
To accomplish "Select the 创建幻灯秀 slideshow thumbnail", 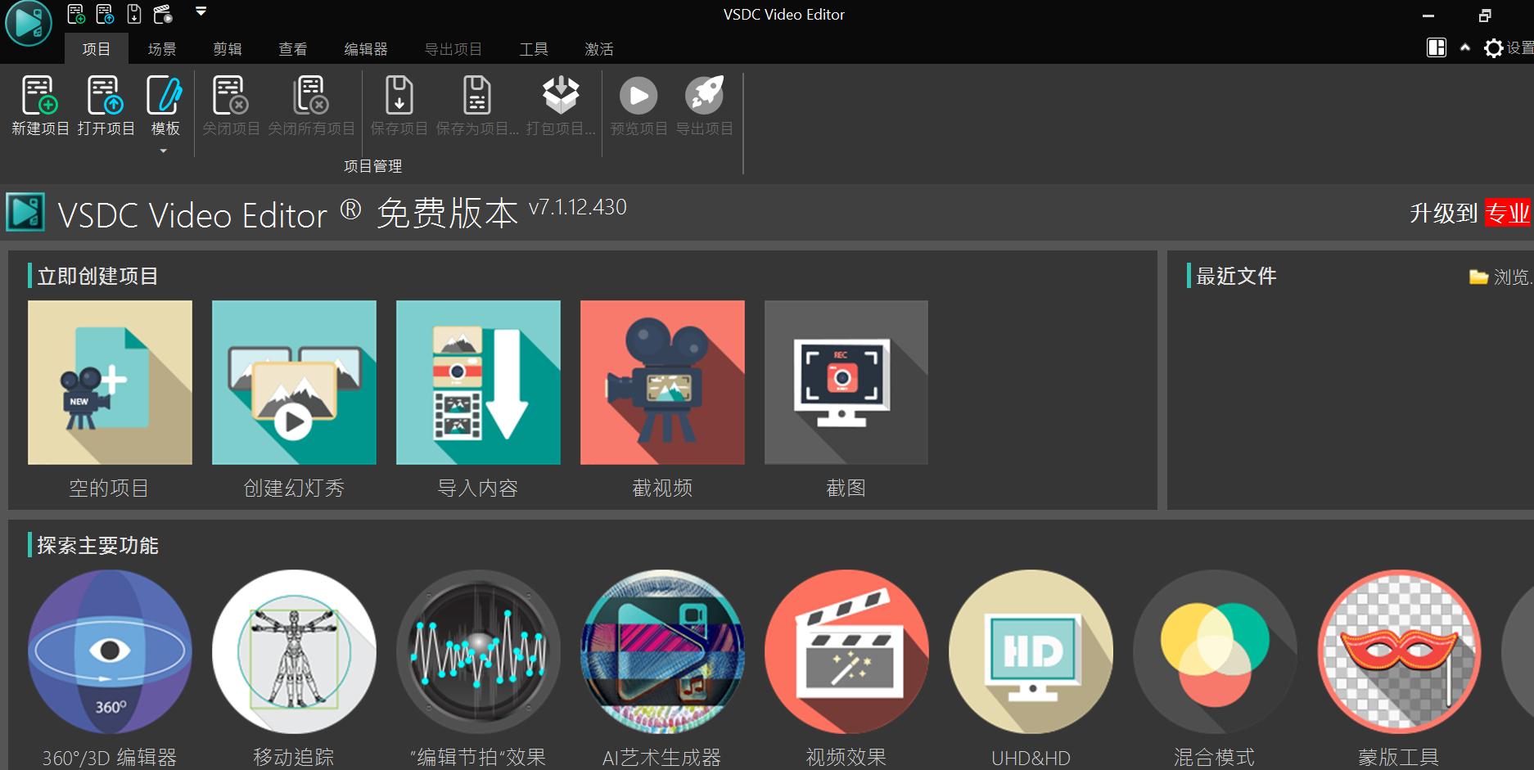I will [294, 382].
